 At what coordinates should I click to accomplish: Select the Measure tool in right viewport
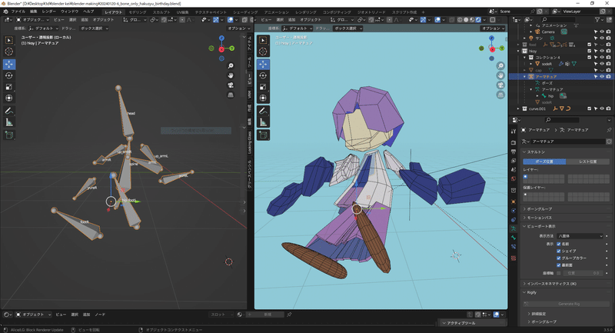tap(263, 122)
